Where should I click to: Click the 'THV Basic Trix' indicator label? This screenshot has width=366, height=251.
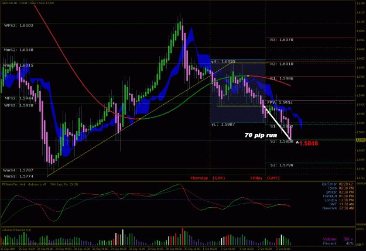click(64, 184)
